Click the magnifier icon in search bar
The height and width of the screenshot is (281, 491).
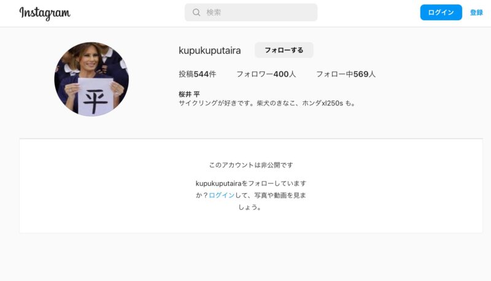196,12
